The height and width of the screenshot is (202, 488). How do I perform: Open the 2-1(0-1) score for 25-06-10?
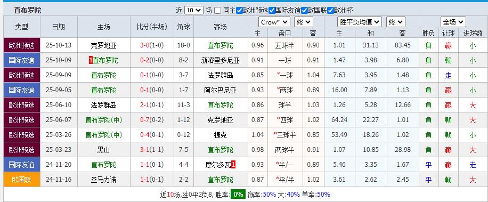152,105
